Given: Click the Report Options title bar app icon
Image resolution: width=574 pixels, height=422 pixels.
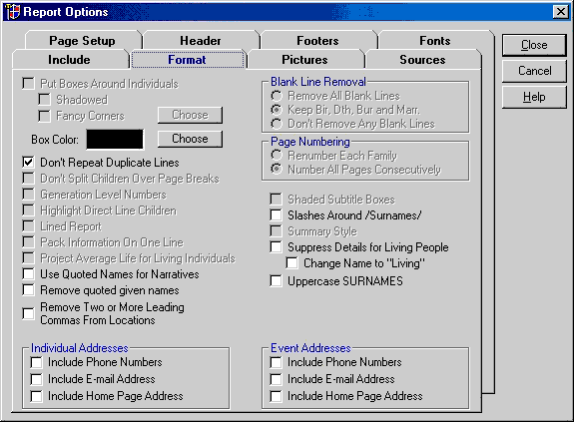Looking at the screenshot, I should [x=13, y=12].
